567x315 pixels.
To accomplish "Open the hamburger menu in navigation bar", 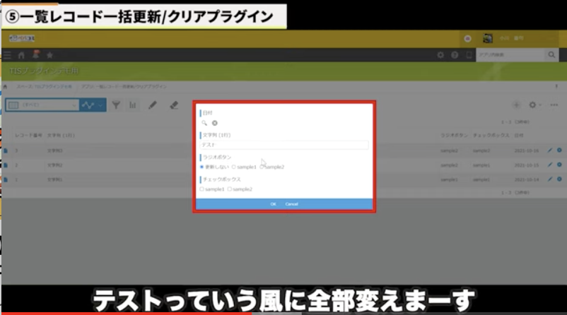I will (7, 54).
